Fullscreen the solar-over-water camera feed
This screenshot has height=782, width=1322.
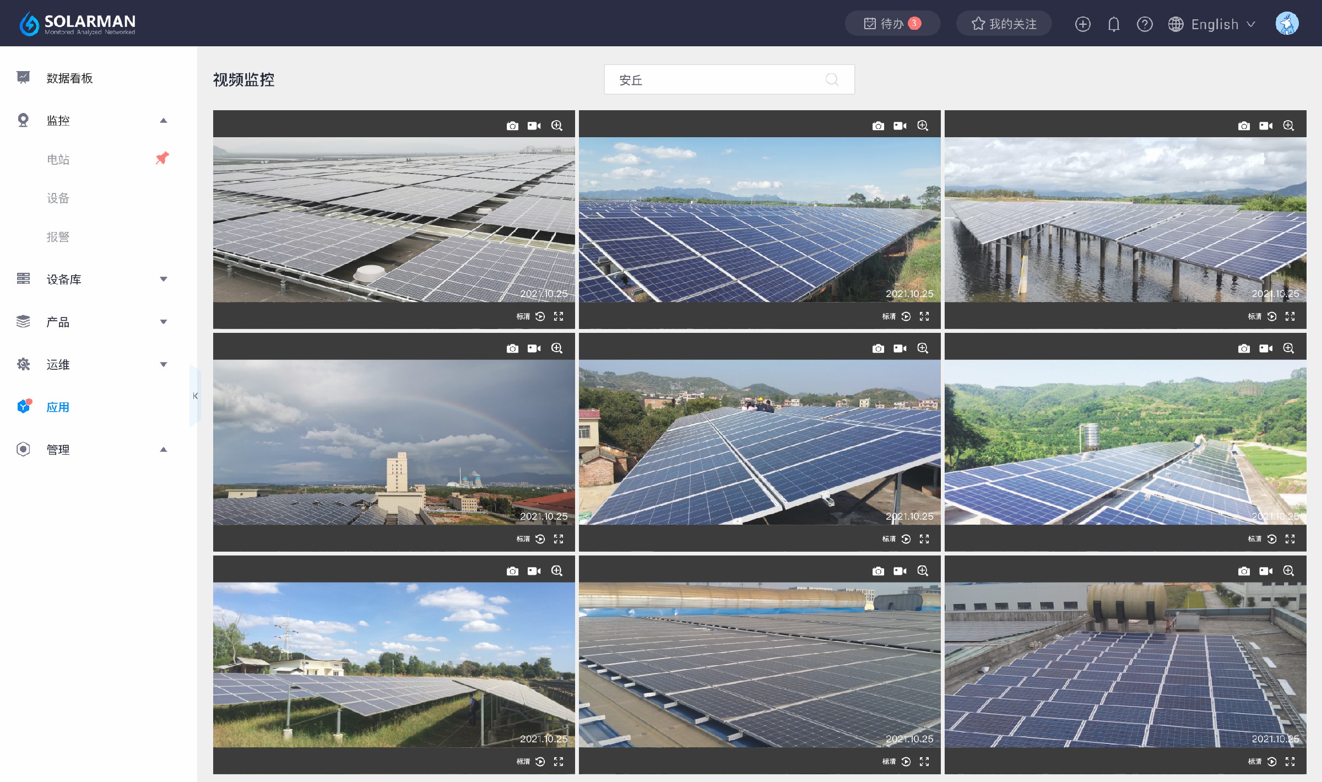coord(1290,316)
